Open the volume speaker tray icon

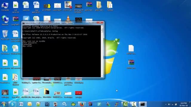tap(169, 104)
